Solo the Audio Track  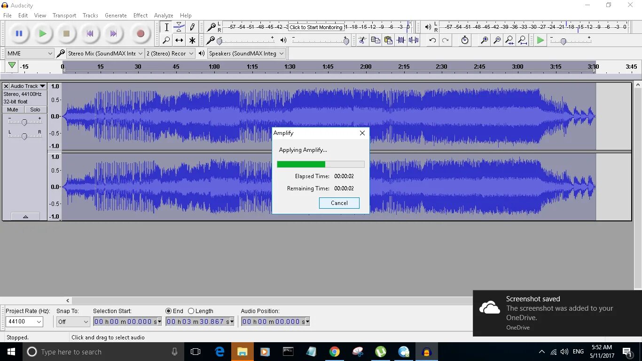(x=35, y=110)
